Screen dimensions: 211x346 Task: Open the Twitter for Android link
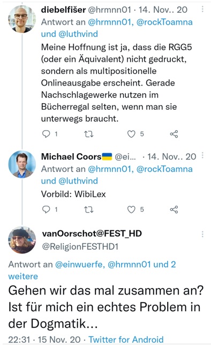point(126,340)
